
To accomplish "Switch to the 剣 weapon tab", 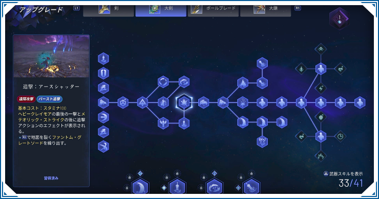I will coord(109,11).
